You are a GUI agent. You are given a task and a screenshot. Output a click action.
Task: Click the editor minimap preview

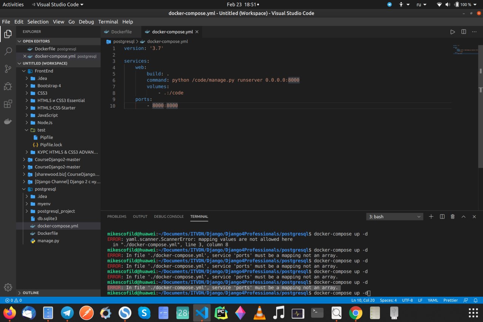tap(466, 50)
